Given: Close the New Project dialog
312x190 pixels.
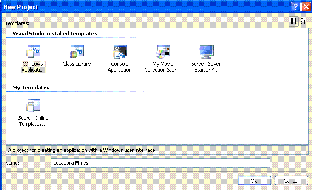Looking at the screenshot, I should tap(305, 7).
